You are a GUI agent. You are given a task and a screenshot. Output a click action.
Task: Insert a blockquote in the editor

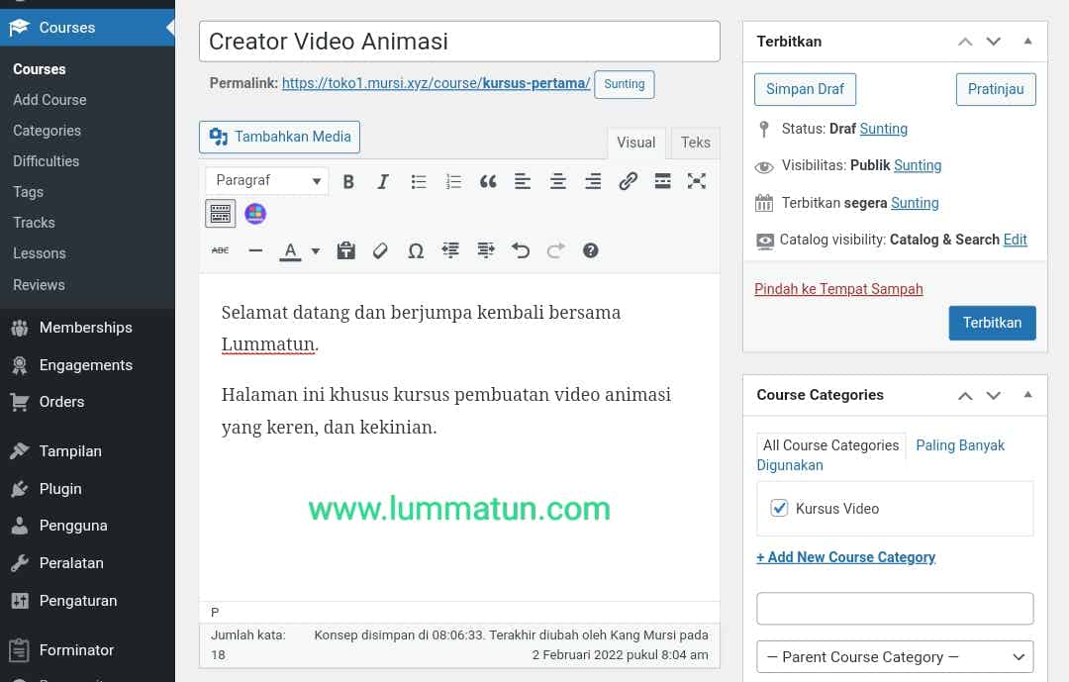(x=487, y=181)
